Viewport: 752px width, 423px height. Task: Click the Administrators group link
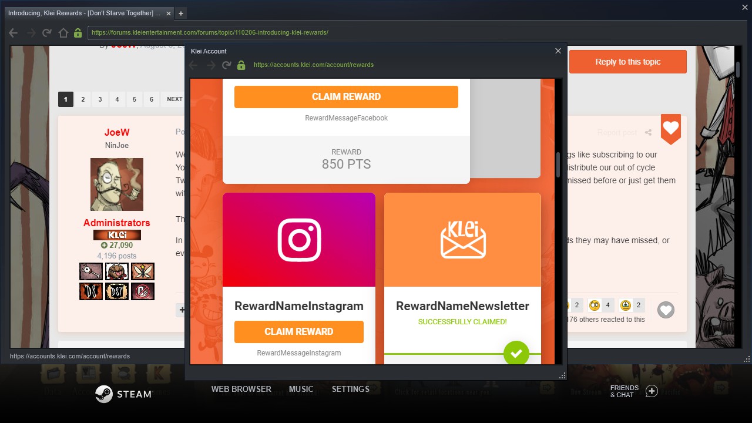coord(117,223)
